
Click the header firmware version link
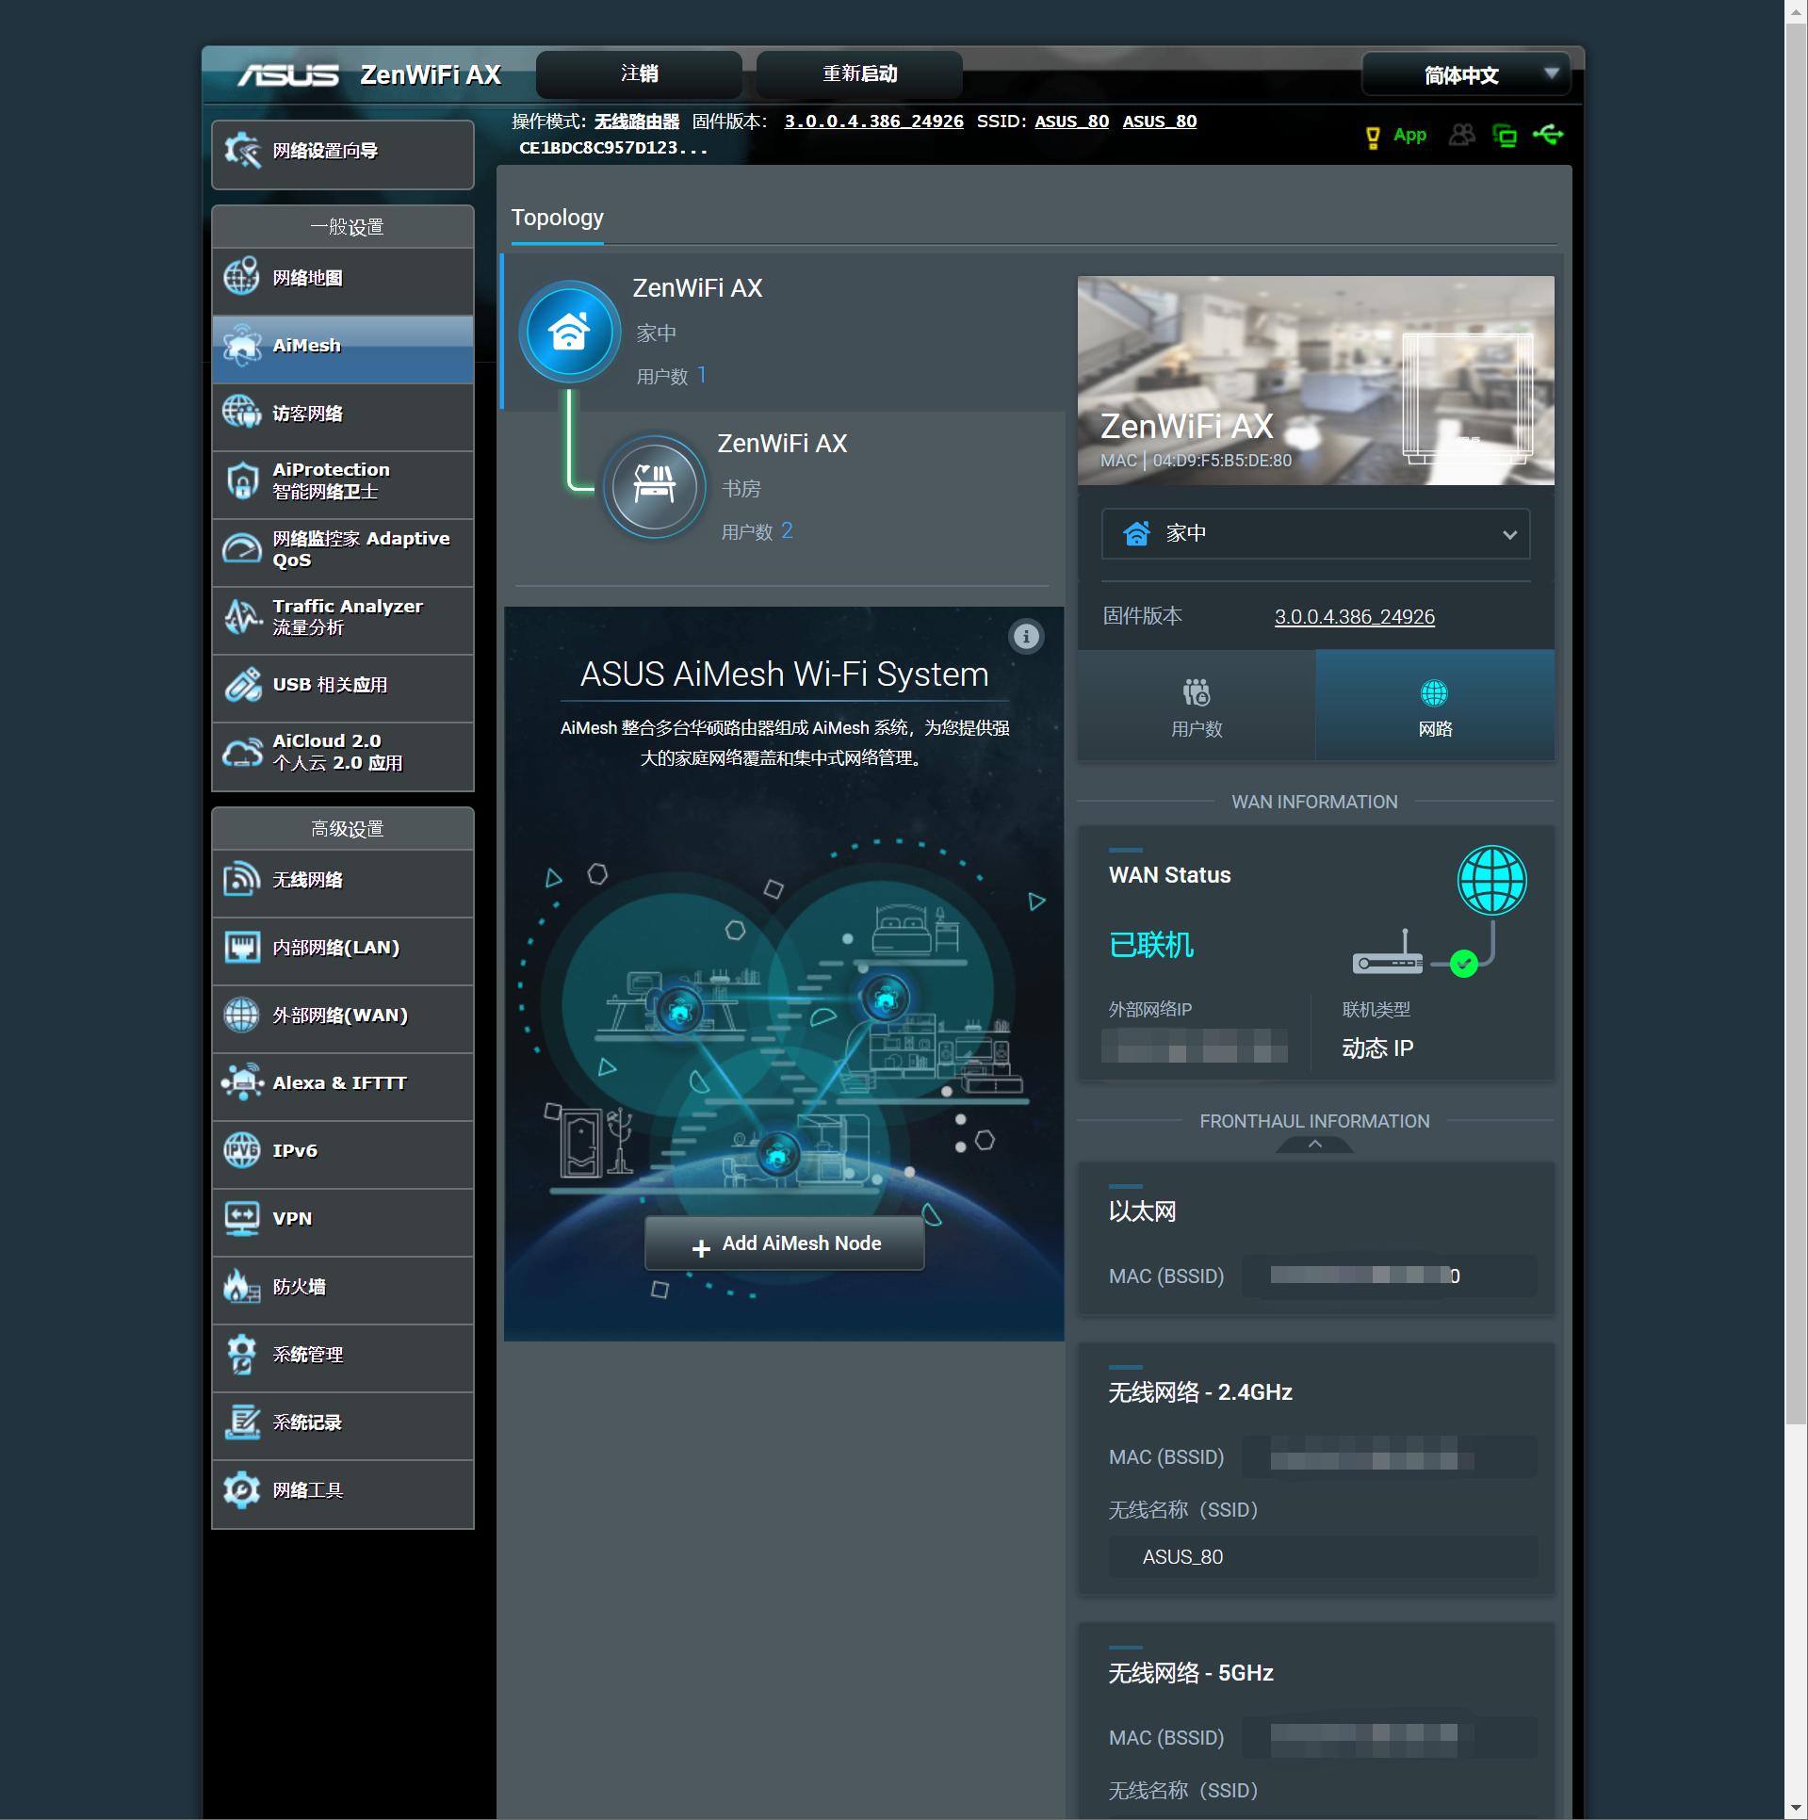coord(873,122)
